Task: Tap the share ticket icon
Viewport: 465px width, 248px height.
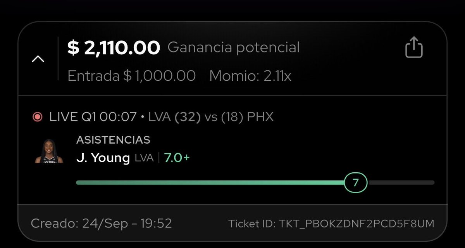Action: tap(414, 47)
